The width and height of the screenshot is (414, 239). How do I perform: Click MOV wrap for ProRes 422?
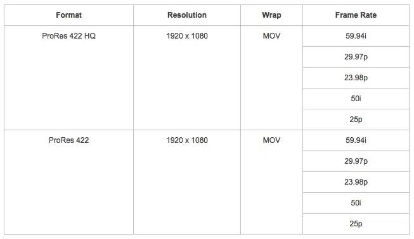pos(271,140)
